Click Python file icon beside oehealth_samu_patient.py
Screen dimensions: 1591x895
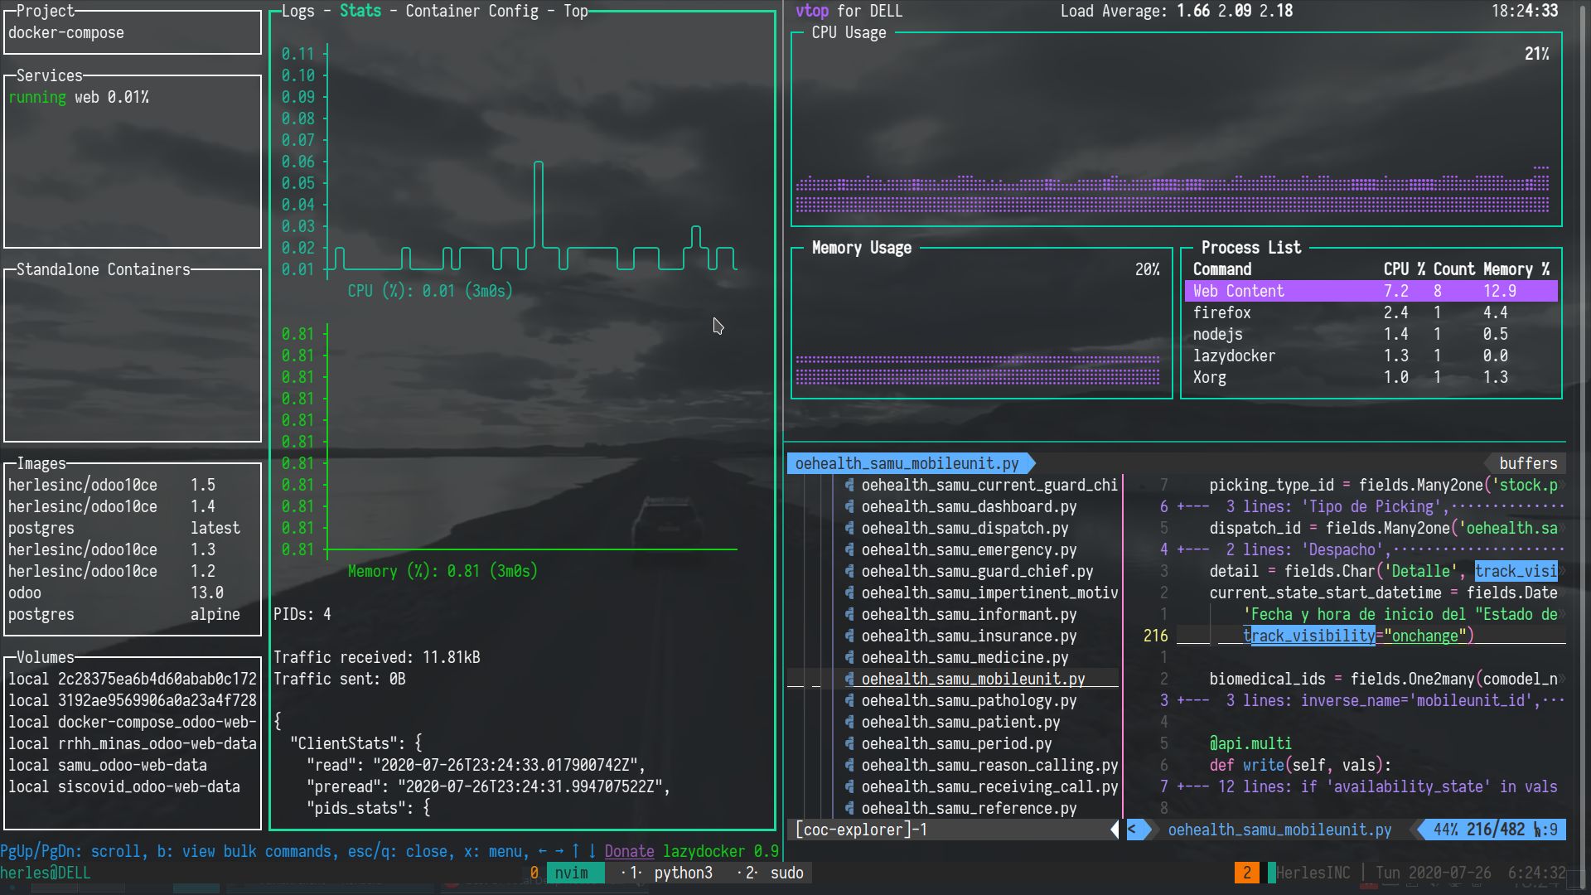(849, 723)
